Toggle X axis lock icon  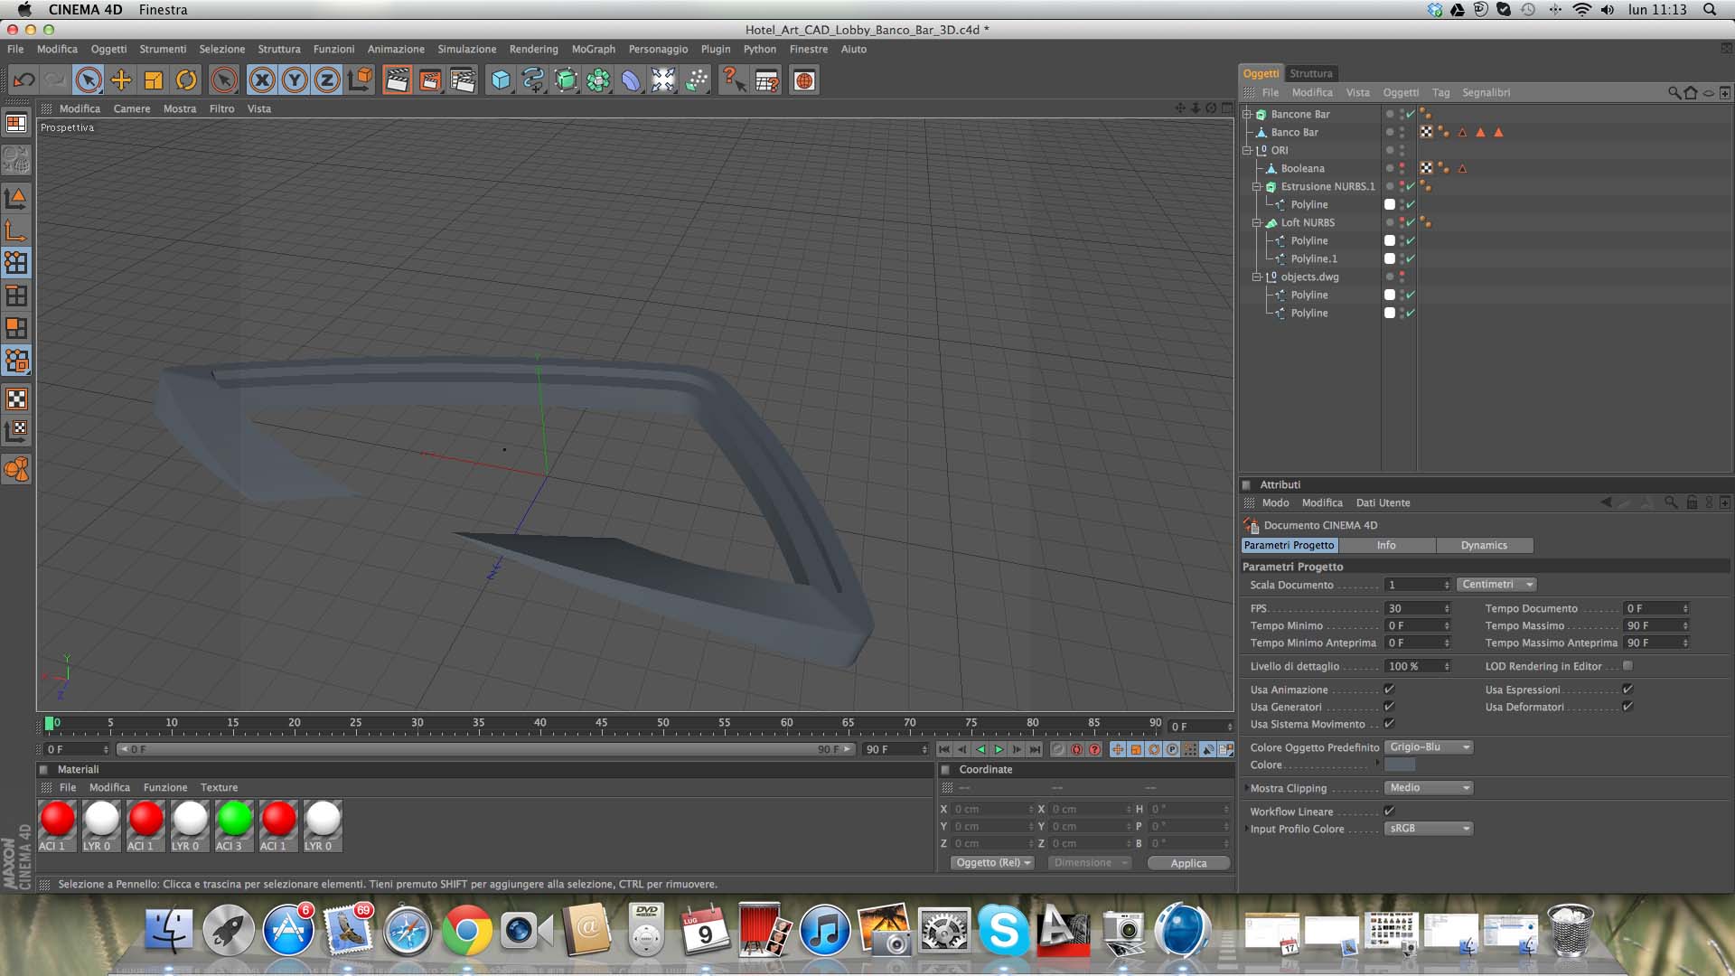[262, 80]
